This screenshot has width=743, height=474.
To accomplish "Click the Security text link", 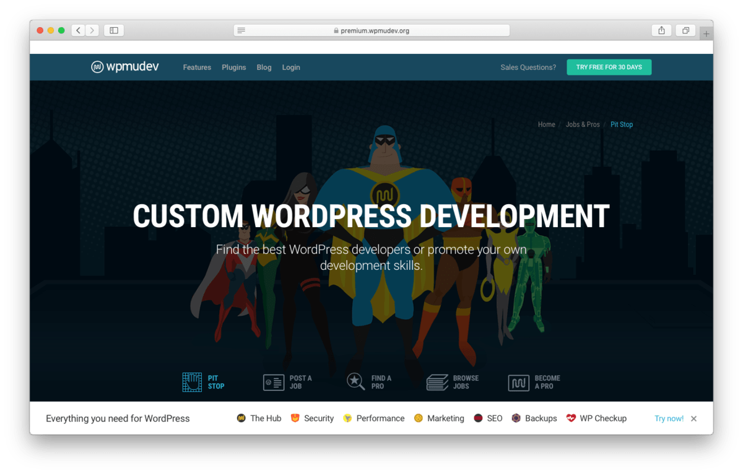I will [319, 418].
